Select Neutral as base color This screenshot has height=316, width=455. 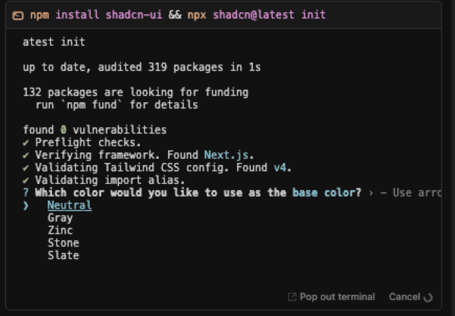(69, 205)
